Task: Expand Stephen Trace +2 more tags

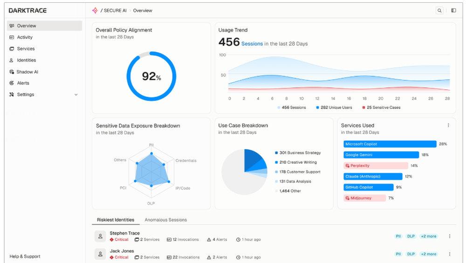Action: [429, 236]
